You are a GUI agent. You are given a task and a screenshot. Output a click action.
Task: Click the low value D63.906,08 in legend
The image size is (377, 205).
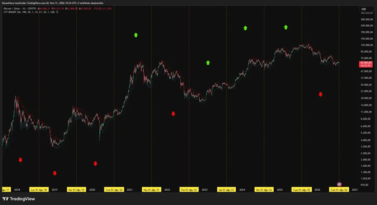72,9
